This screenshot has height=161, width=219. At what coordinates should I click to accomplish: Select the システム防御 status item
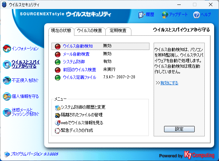74,62
